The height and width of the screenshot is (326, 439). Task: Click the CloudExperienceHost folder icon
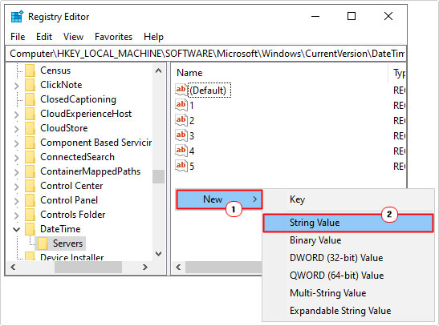coord(30,114)
